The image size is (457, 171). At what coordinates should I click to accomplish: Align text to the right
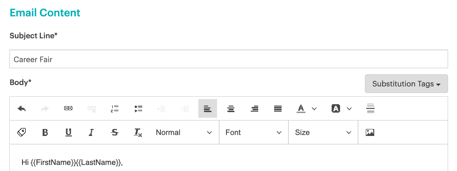[254, 109]
